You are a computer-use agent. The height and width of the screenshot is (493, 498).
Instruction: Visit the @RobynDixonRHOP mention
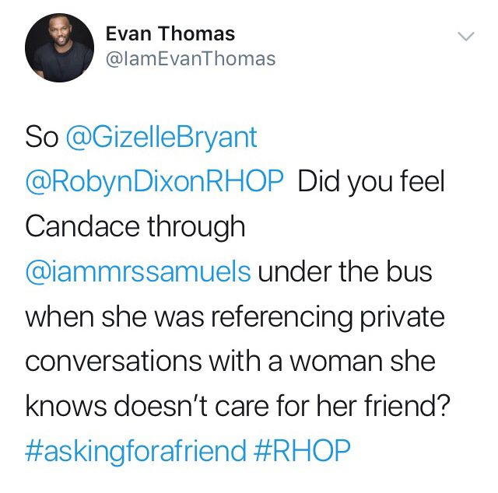(x=154, y=182)
